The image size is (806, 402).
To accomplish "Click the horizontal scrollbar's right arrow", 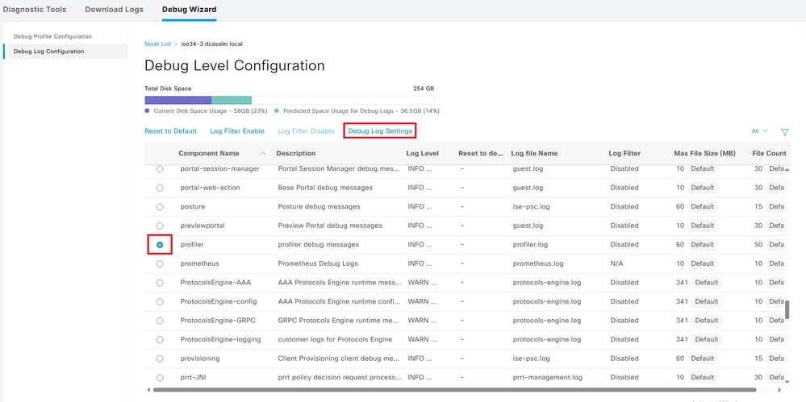I will [x=779, y=390].
